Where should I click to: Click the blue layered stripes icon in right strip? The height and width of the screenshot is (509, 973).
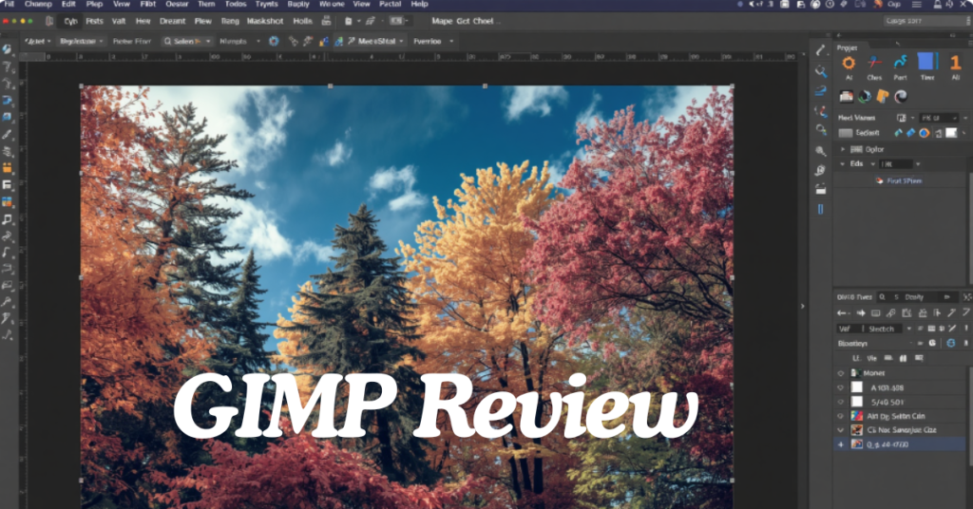click(821, 92)
